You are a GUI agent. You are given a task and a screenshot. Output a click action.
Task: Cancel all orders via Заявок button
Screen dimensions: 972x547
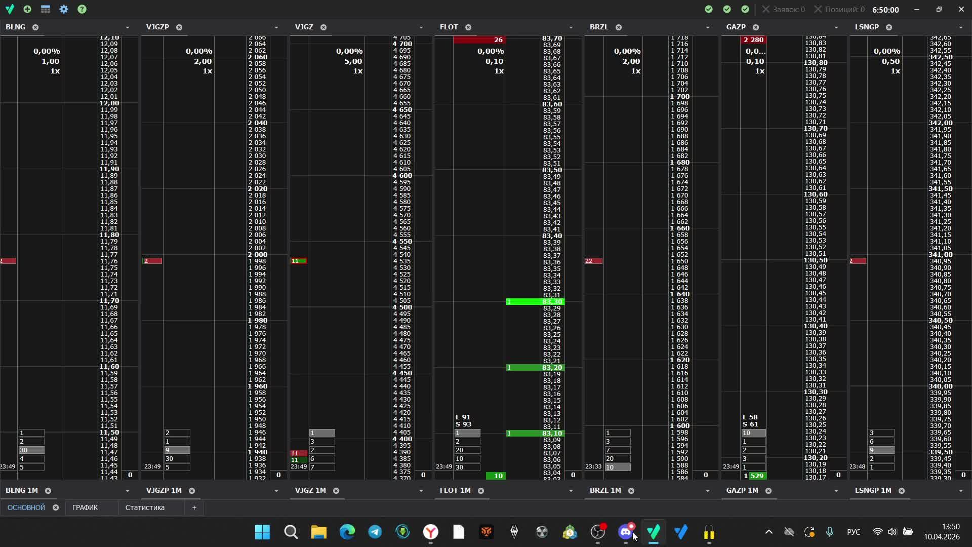click(x=784, y=10)
